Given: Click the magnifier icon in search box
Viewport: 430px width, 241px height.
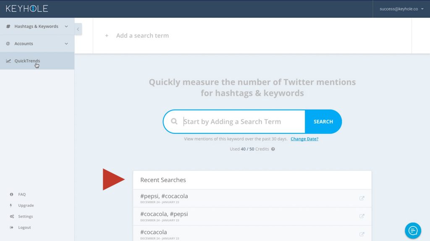Looking at the screenshot, I should pos(174,121).
